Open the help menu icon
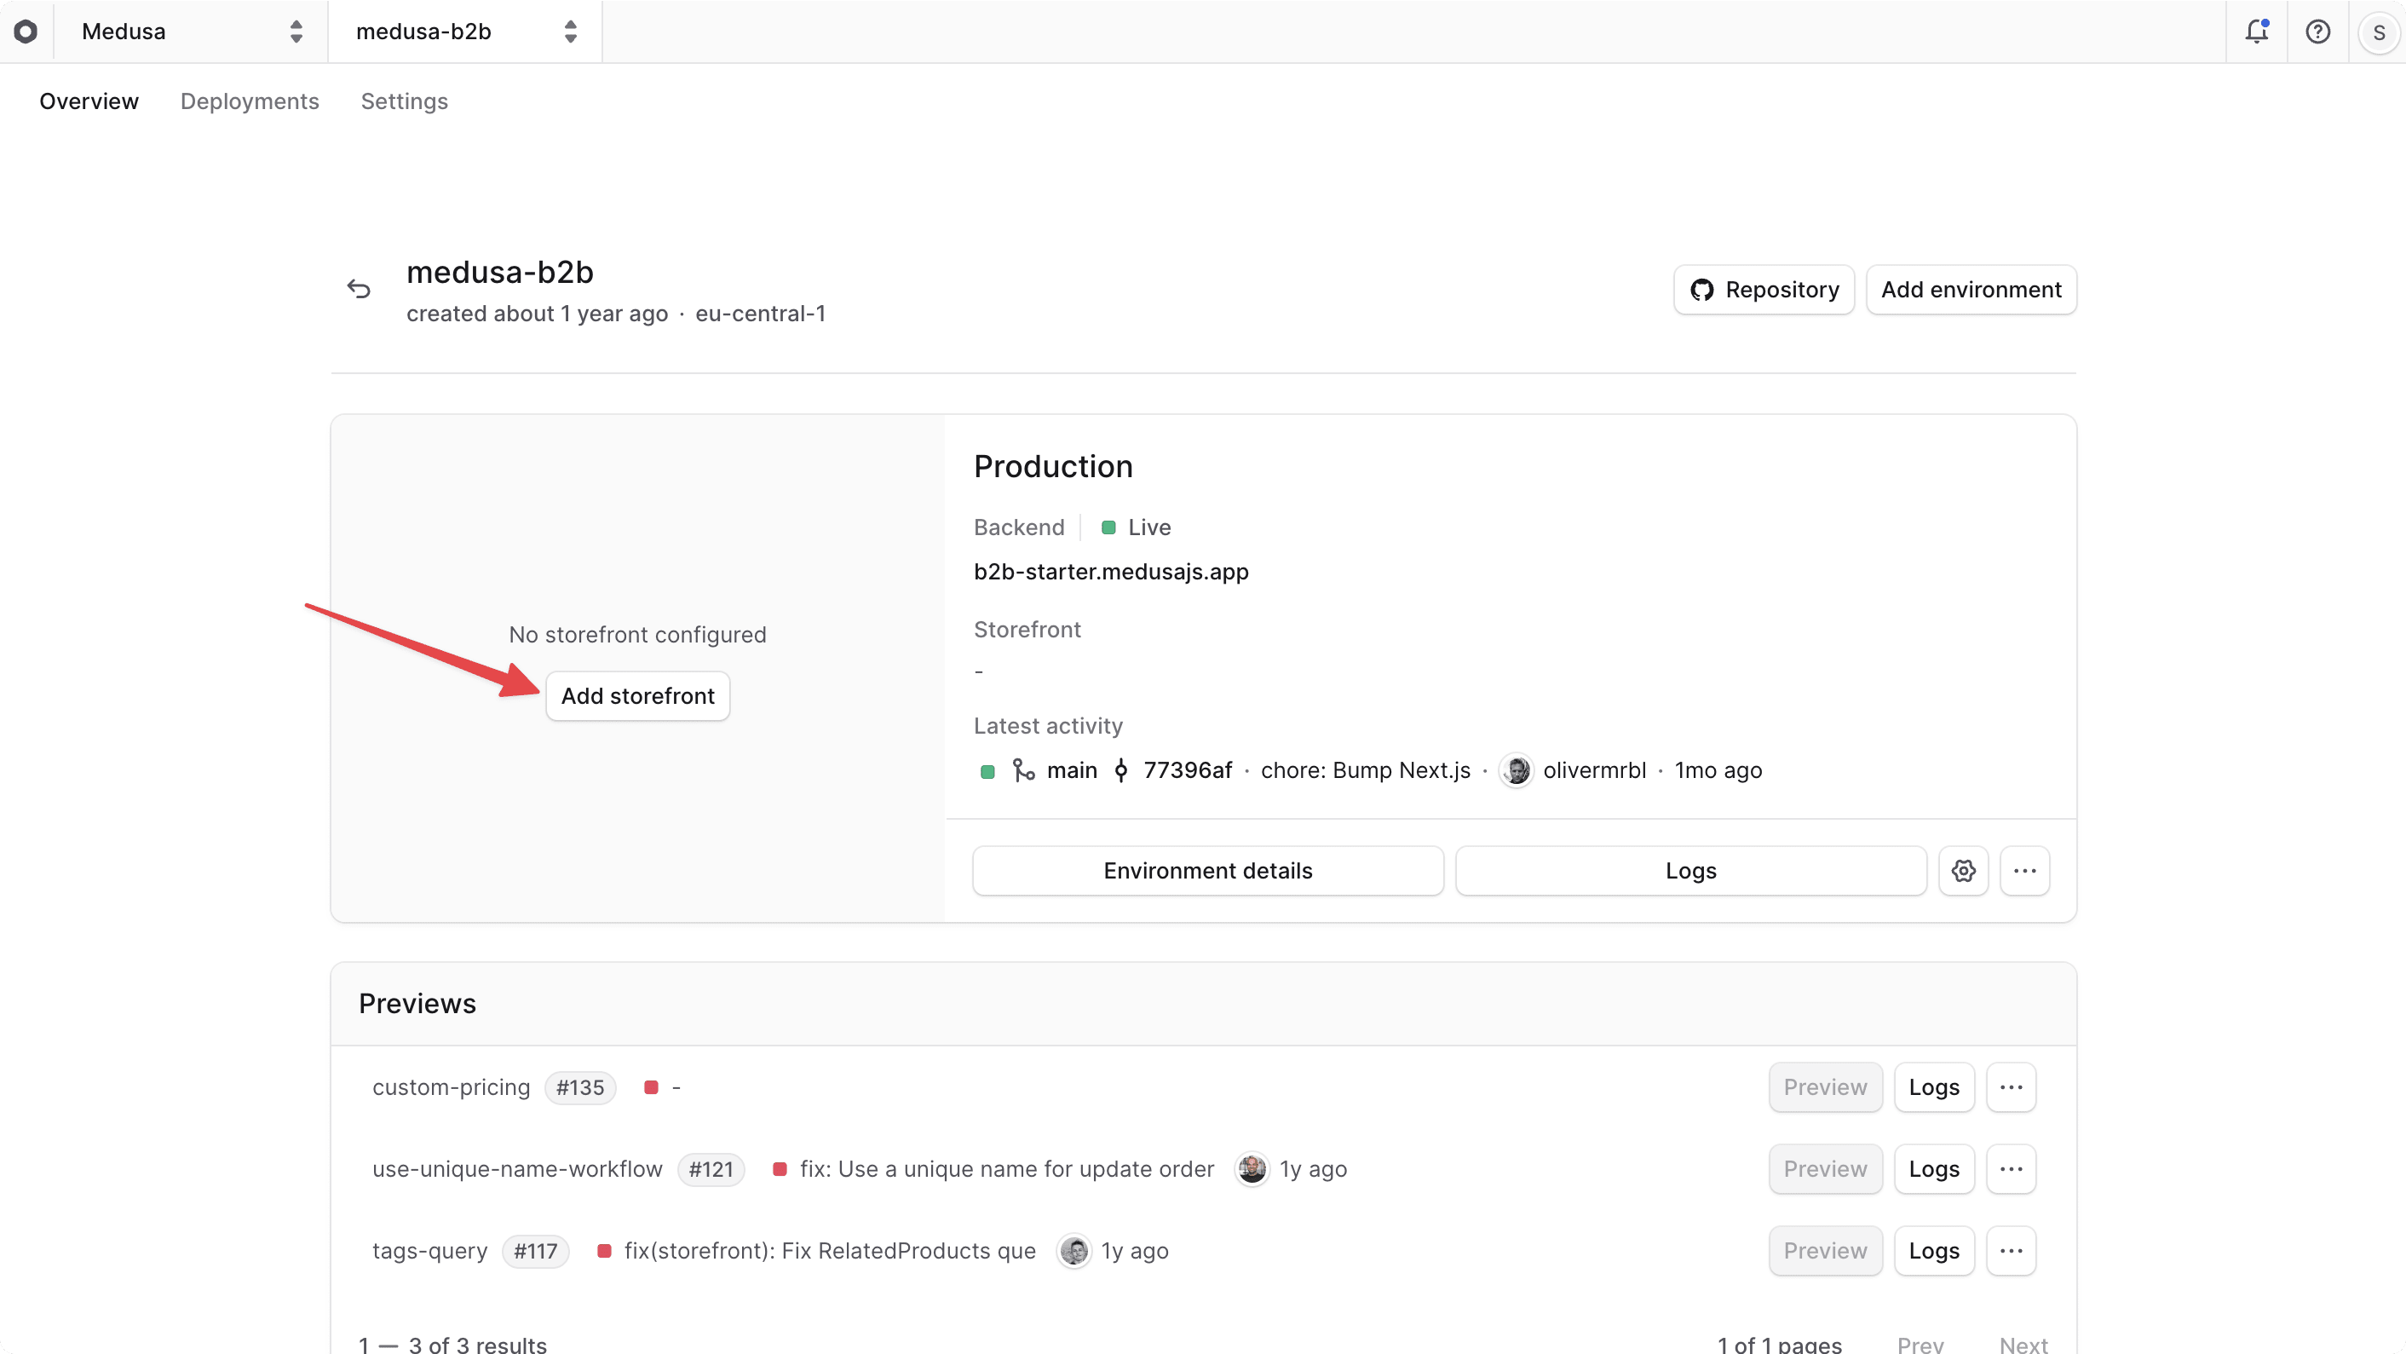Image resolution: width=2406 pixels, height=1354 pixels. [x=2318, y=31]
